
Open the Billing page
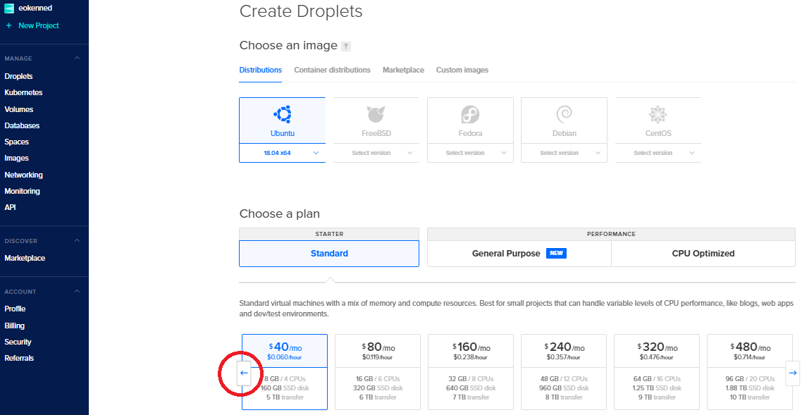point(15,325)
